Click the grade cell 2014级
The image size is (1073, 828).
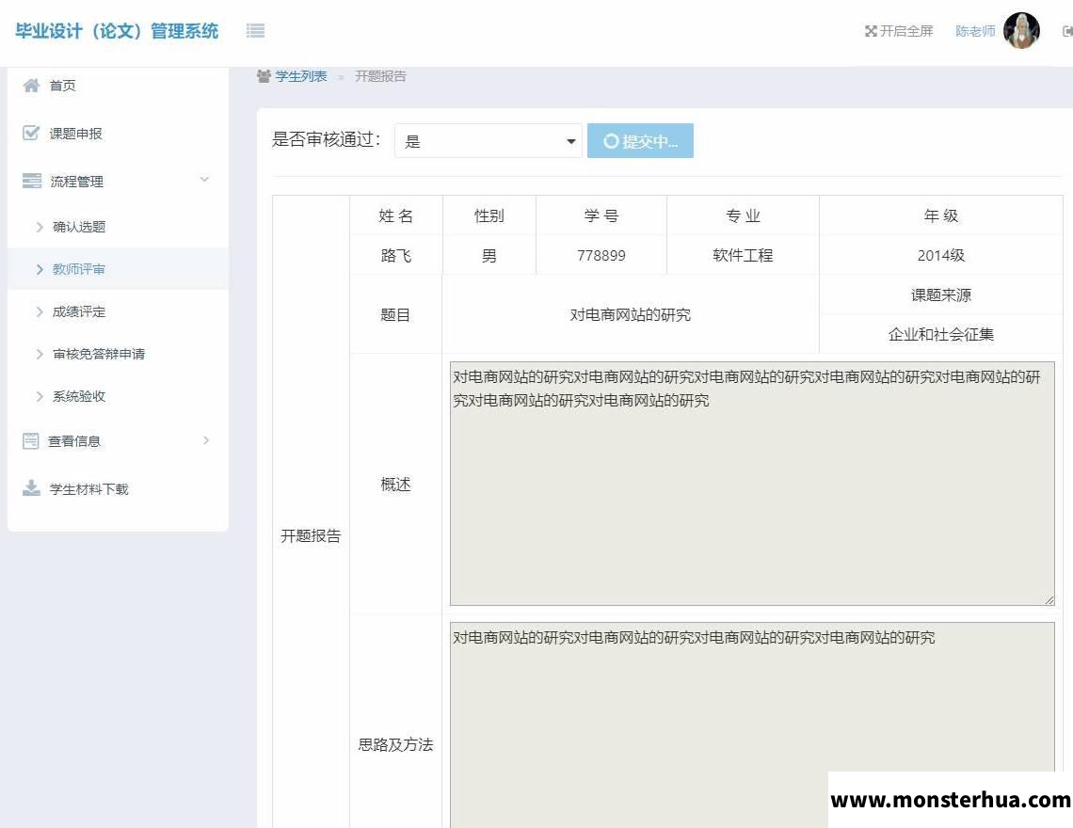(941, 256)
